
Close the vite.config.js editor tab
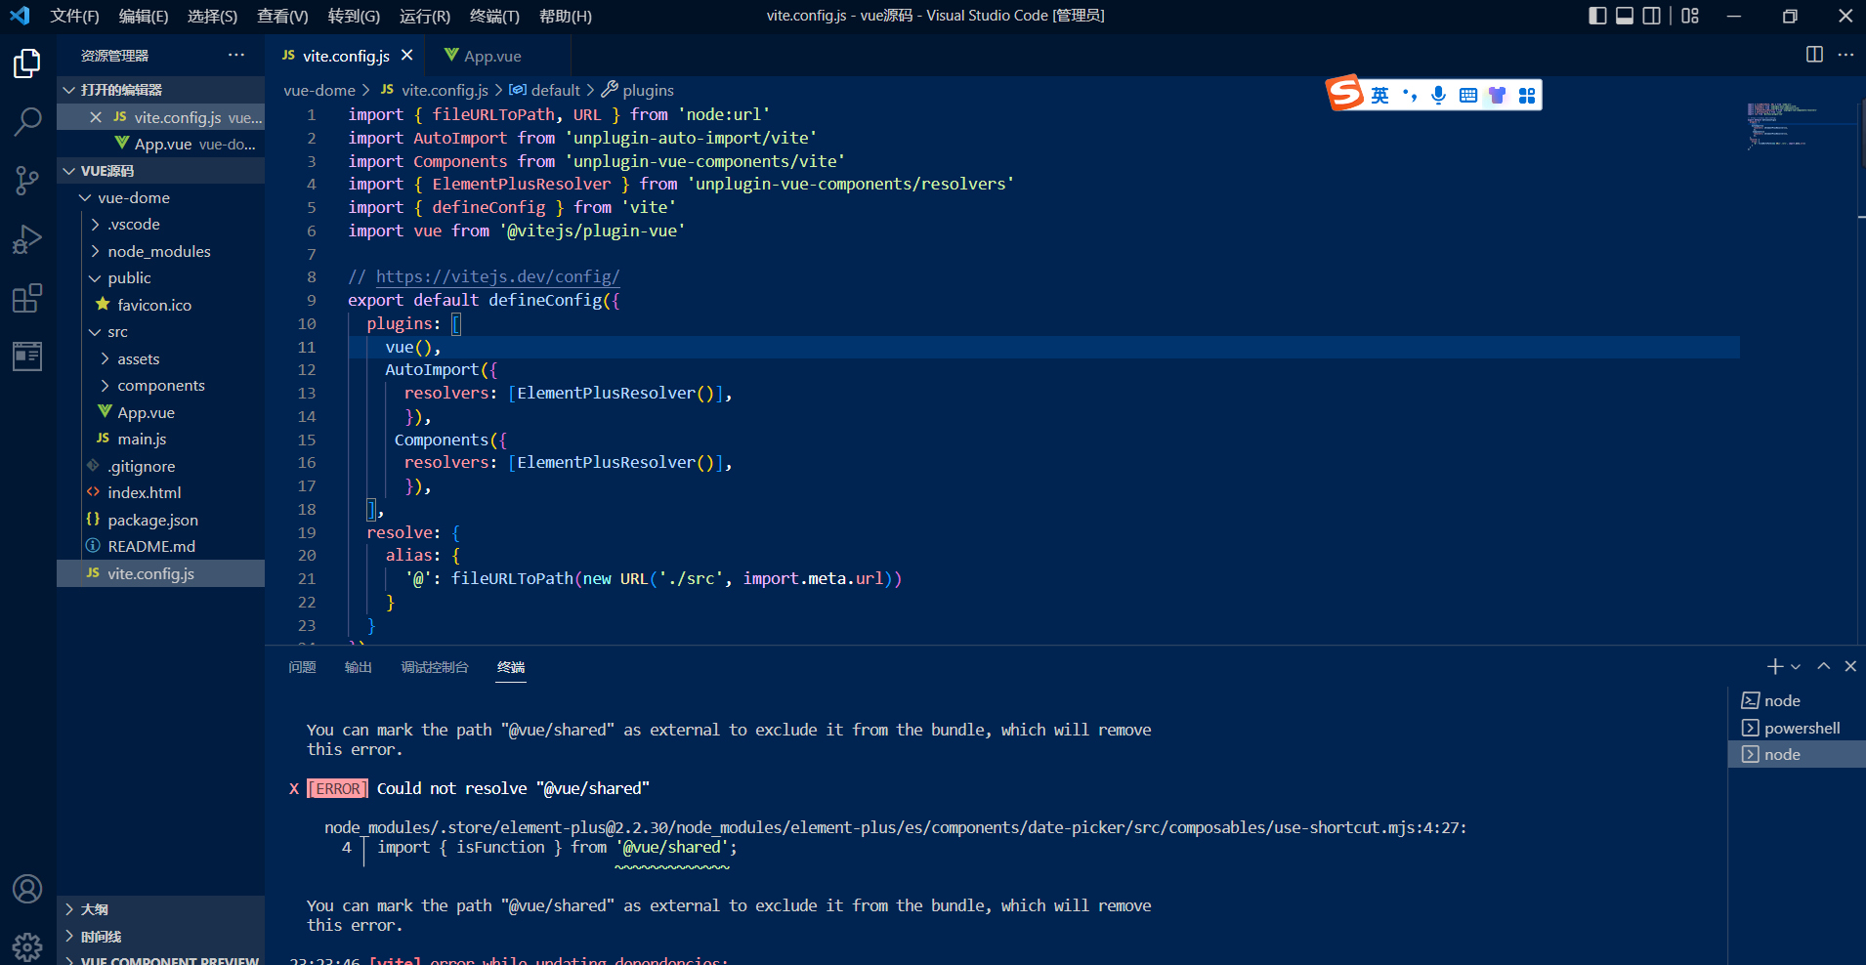pyautogui.click(x=407, y=56)
